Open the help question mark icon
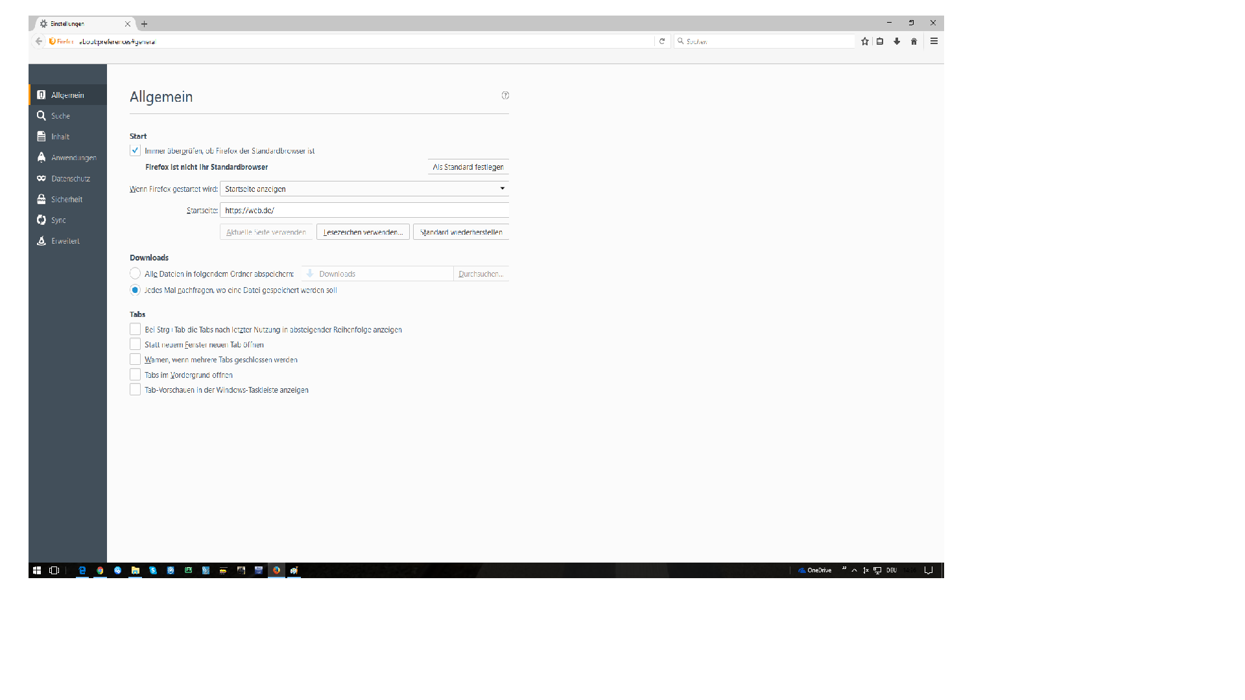The image size is (1245, 700). [505, 95]
